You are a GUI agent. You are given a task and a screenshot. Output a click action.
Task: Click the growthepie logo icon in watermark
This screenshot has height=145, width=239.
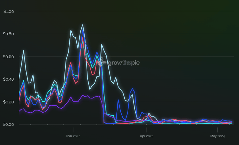102,61
